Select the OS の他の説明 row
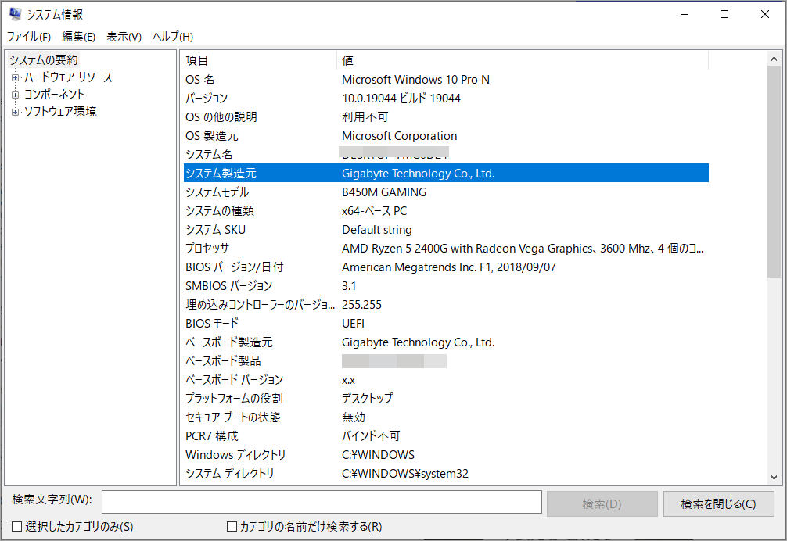Image resolution: width=787 pixels, height=541 pixels. pos(446,116)
